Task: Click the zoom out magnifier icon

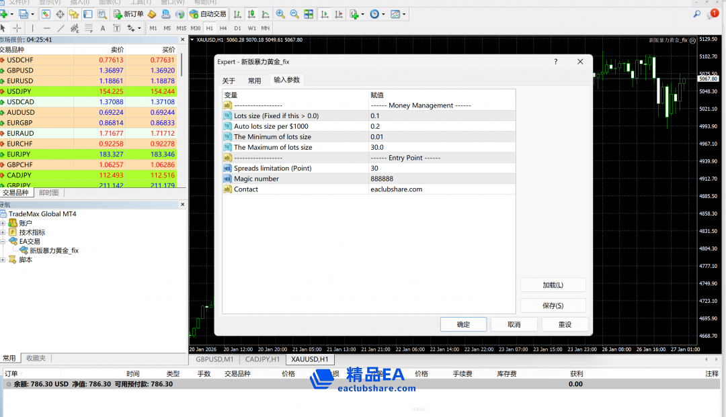Action: pos(294,14)
